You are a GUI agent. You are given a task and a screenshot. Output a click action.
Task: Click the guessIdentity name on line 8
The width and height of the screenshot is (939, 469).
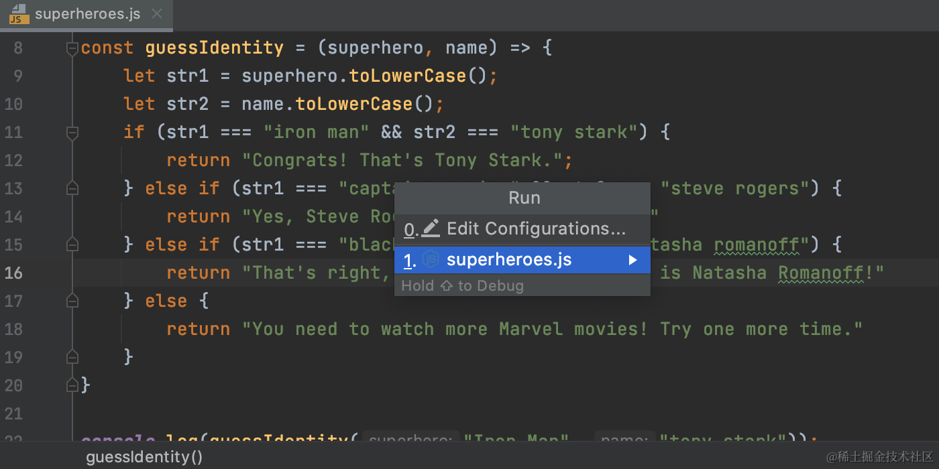click(x=215, y=48)
